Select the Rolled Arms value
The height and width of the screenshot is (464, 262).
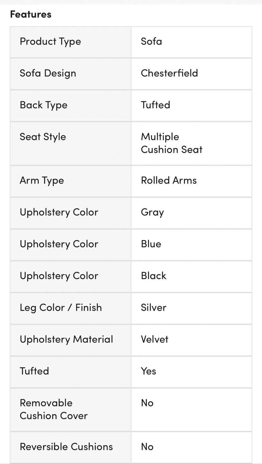tap(169, 180)
